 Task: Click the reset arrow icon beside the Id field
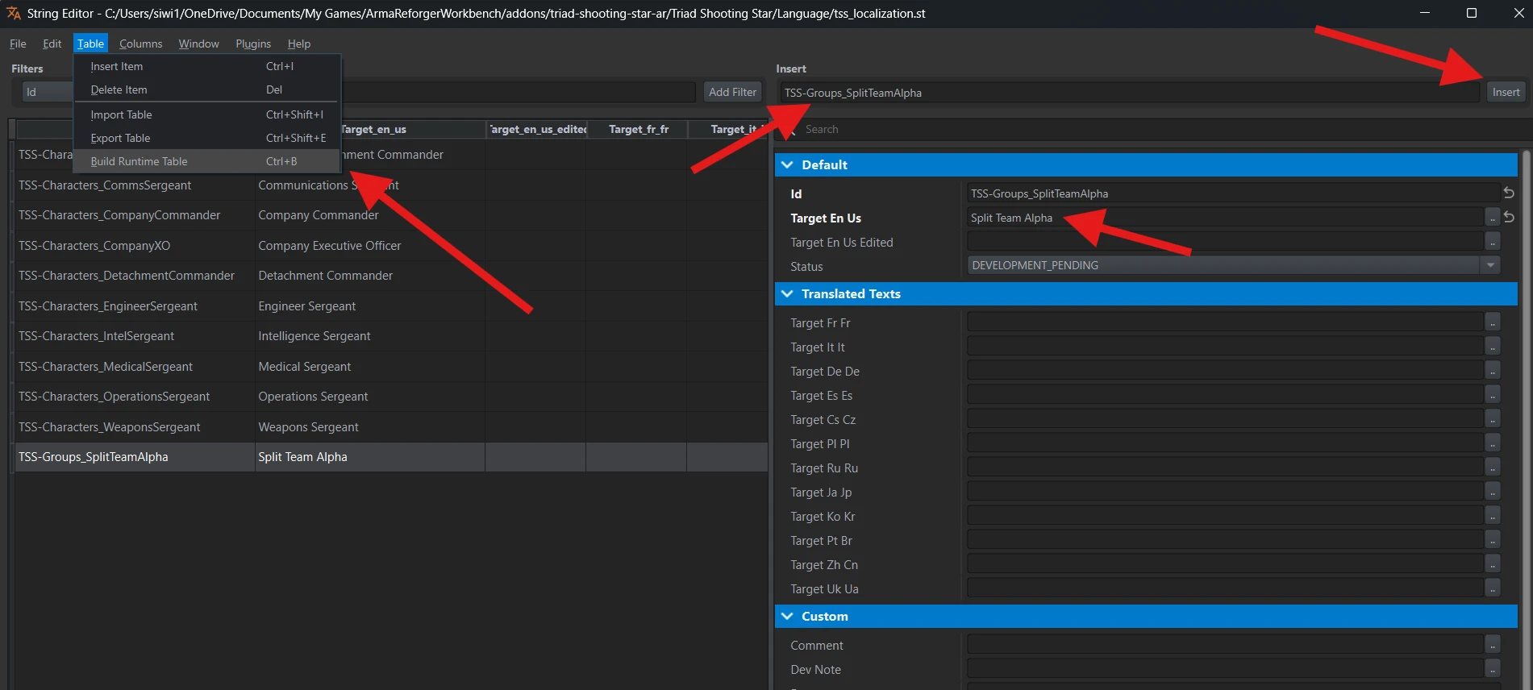1508,193
